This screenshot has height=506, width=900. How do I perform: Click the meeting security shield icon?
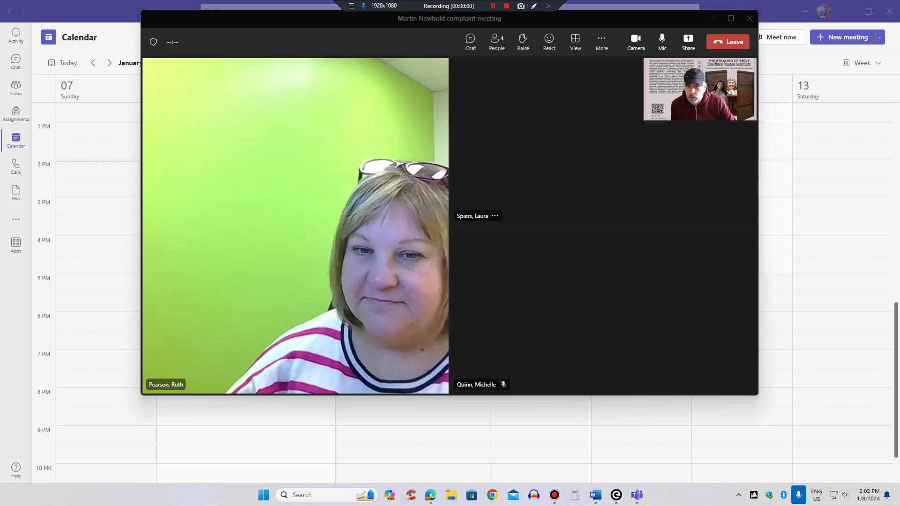click(153, 42)
